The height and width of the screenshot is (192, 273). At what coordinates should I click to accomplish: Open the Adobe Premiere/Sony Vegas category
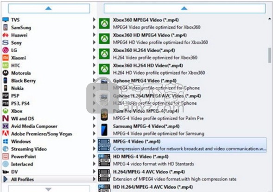pyautogui.click(x=49, y=134)
